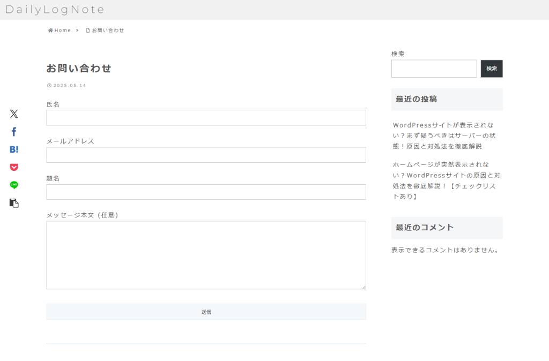Click the sidebar 検索 input field
549x361 pixels.
434,69
